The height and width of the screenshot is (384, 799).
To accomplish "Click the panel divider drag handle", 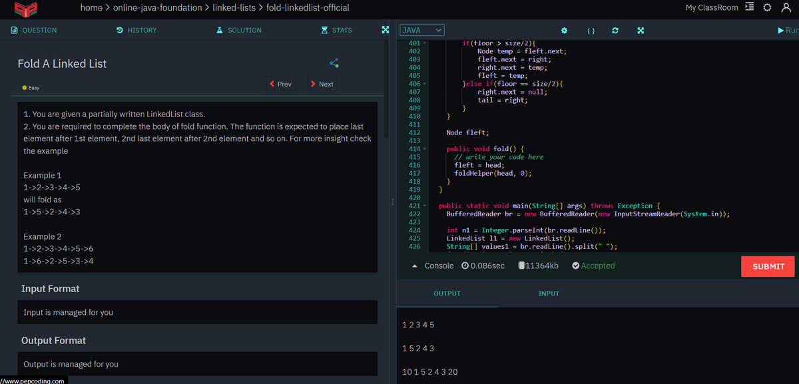I will 393,201.
